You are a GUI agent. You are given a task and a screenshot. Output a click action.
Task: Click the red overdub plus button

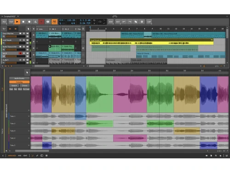(41, 22)
